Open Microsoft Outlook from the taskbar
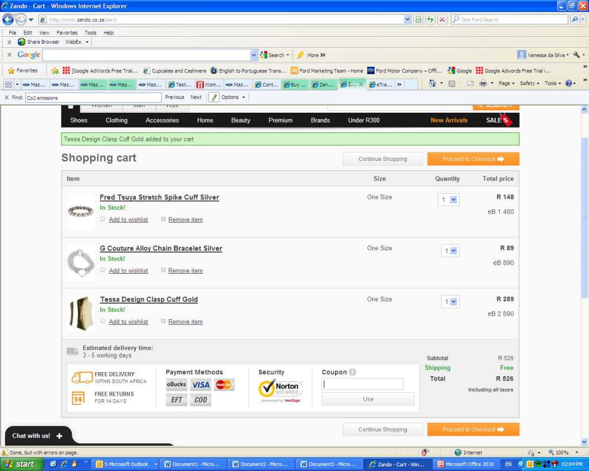The height and width of the screenshot is (471, 589). pyautogui.click(x=126, y=464)
